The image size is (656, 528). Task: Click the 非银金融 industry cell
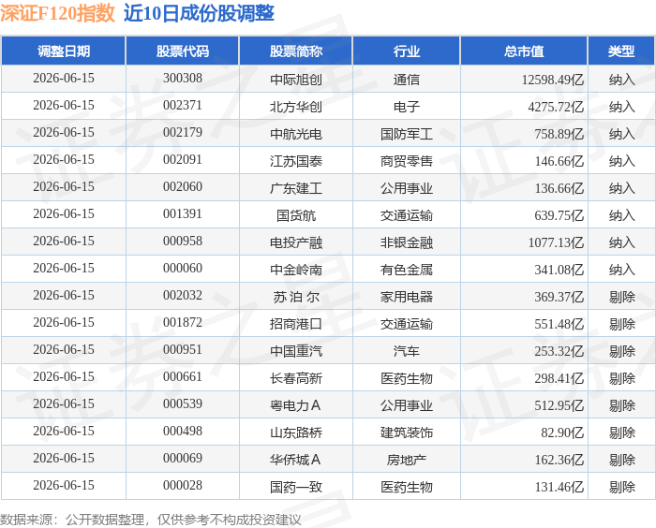click(406, 242)
